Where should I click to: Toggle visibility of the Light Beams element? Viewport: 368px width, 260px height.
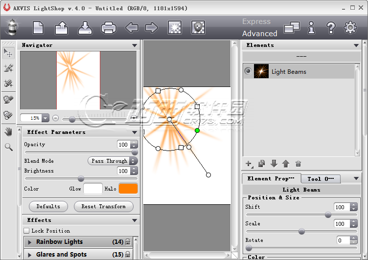point(248,71)
